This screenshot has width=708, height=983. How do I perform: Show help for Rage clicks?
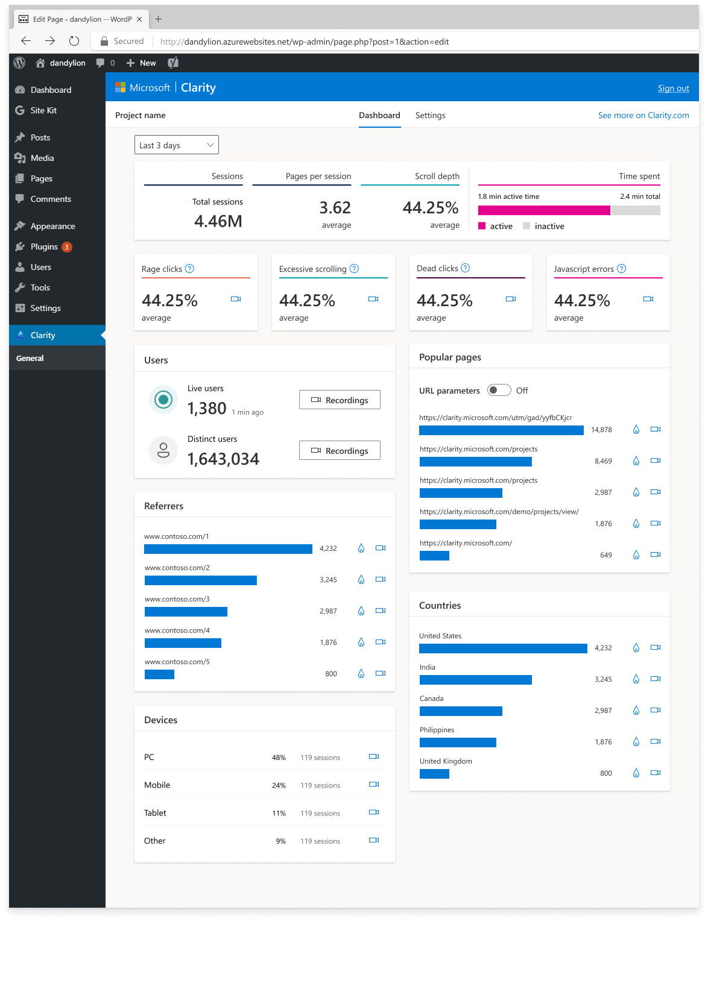click(x=189, y=269)
